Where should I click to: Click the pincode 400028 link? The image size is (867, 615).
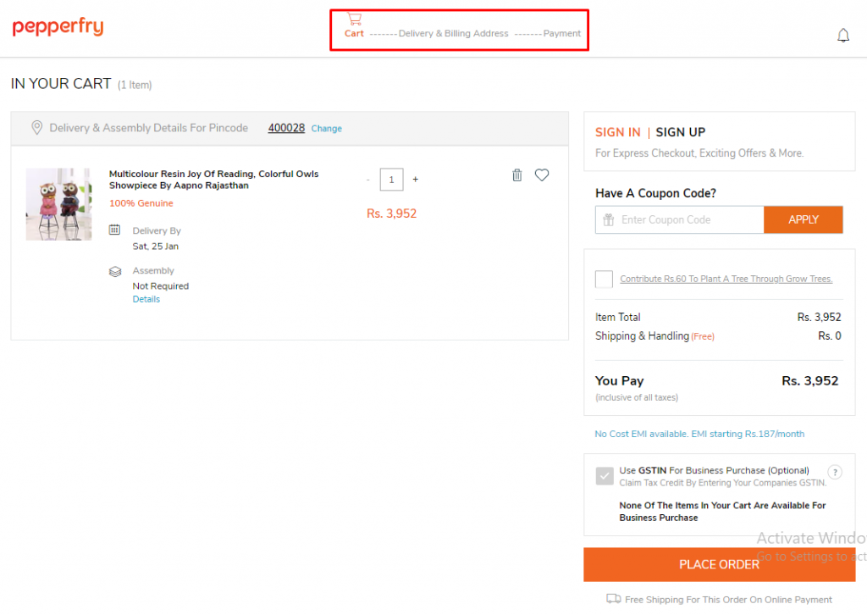click(x=286, y=128)
